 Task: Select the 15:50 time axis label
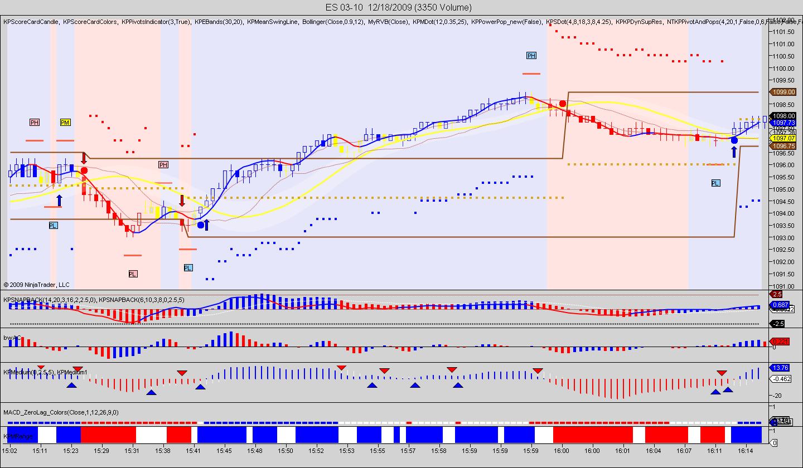(x=286, y=450)
